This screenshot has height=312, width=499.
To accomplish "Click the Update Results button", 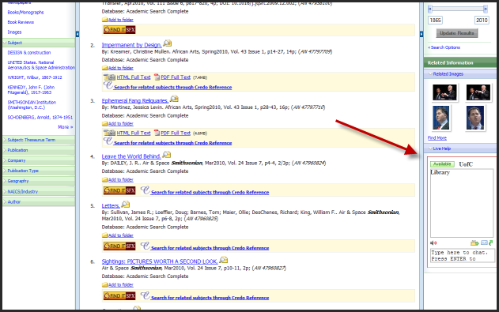I will (456, 33).
